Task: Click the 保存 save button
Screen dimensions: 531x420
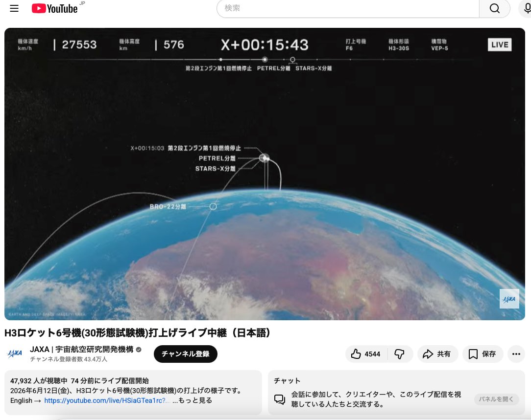Action: click(483, 354)
